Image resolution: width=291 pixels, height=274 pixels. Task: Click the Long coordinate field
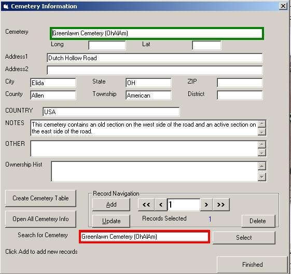click(x=107, y=46)
